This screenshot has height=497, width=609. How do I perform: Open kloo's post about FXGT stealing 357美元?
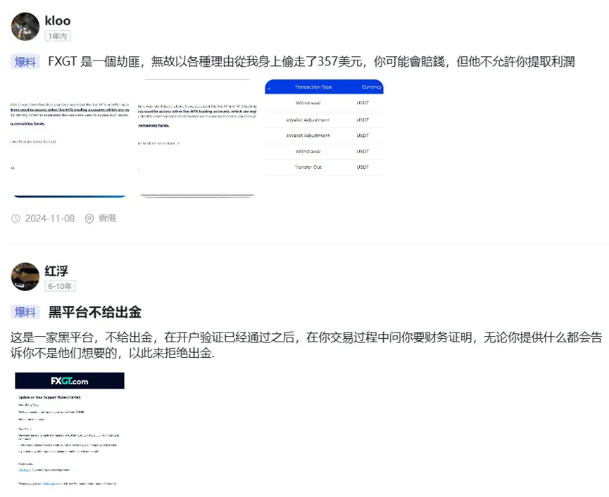tap(311, 62)
